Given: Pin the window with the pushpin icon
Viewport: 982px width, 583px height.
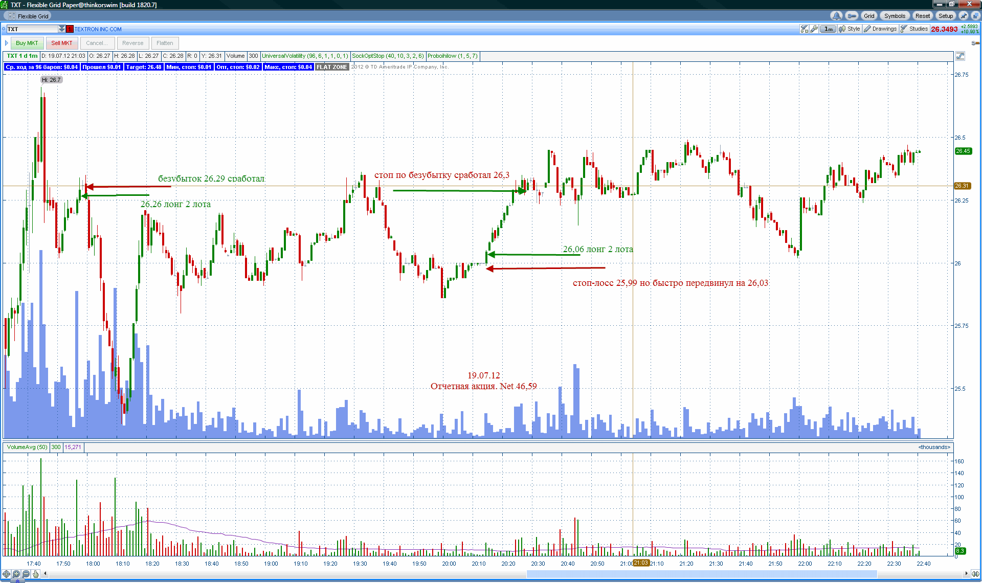Looking at the screenshot, I should pos(964,16).
